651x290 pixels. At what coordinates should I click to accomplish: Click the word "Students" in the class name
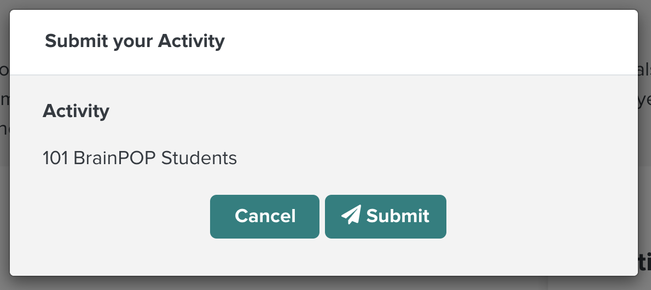coord(199,158)
